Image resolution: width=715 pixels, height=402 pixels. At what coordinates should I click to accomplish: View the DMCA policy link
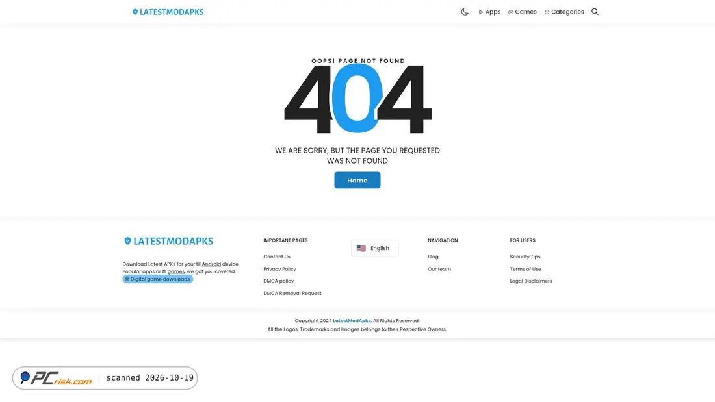279,281
